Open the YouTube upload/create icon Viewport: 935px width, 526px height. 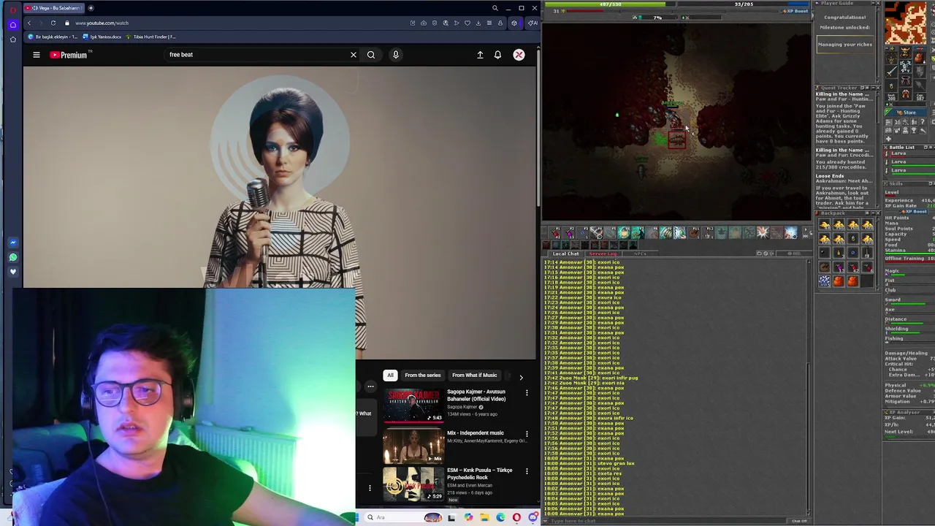pos(480,55)
